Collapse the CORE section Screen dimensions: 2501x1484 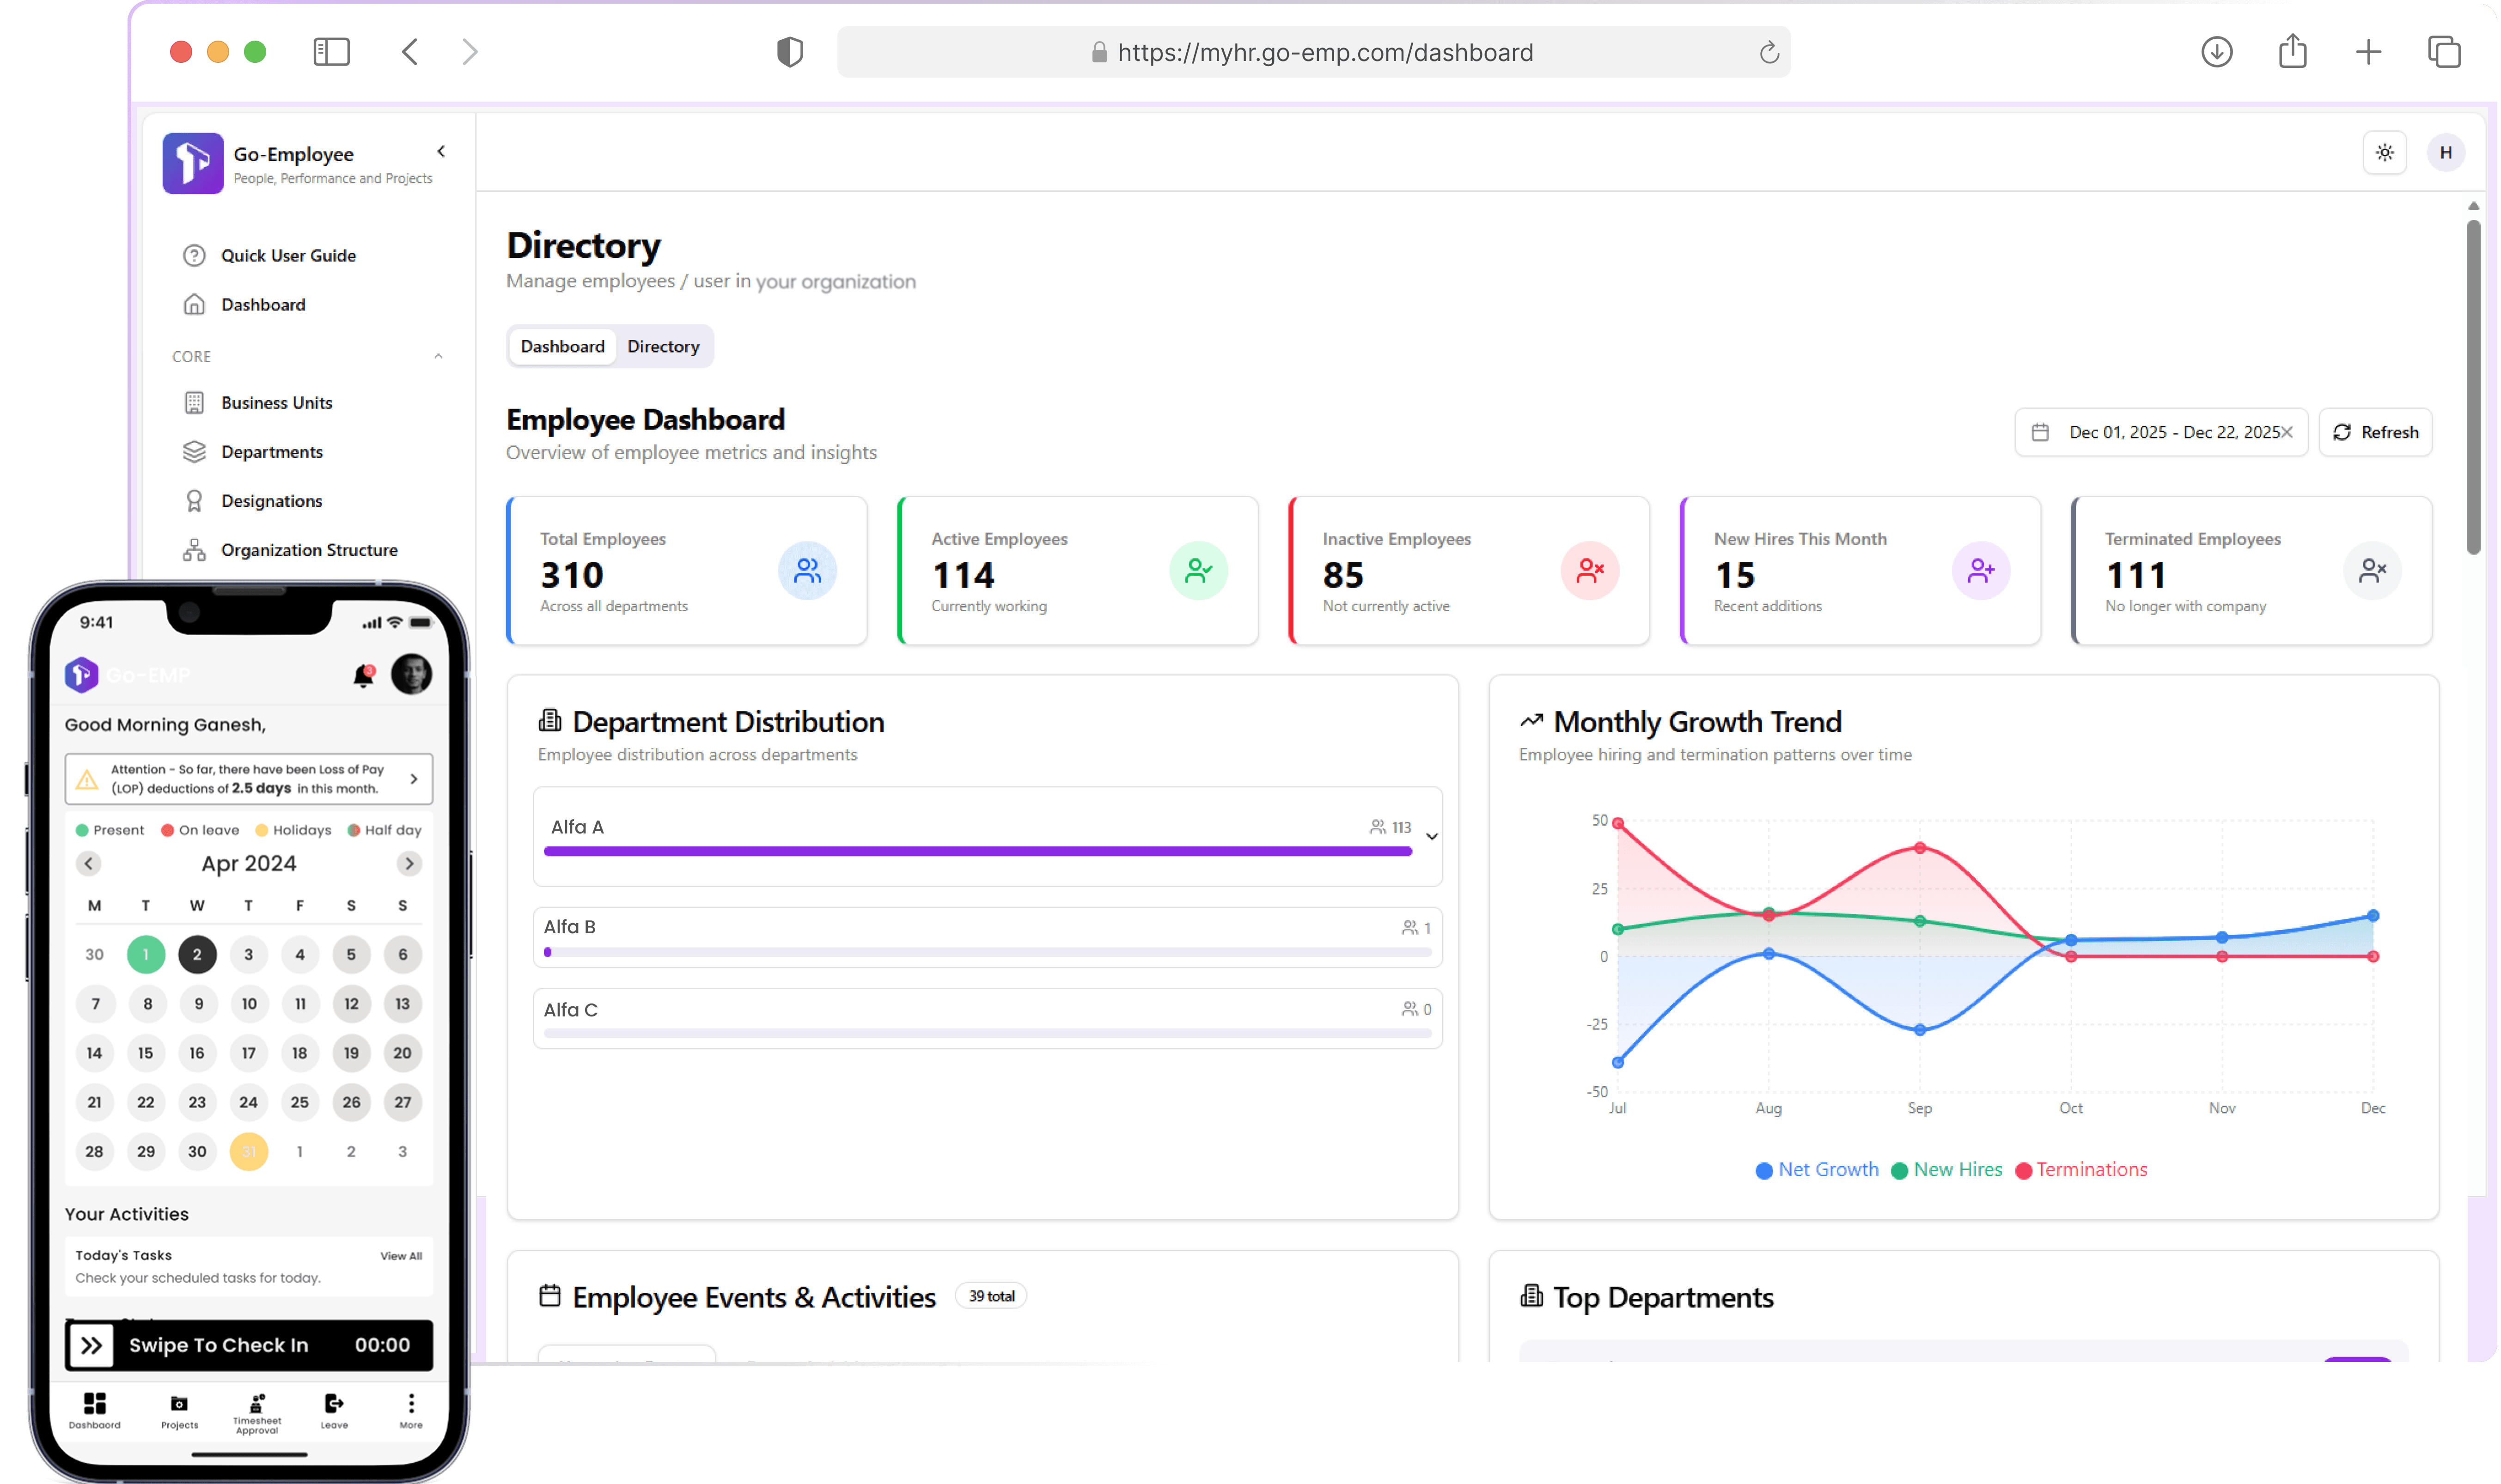point(438,357)
